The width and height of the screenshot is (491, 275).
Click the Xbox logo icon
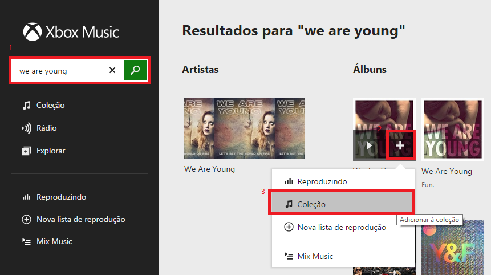[x=33, y=31]
